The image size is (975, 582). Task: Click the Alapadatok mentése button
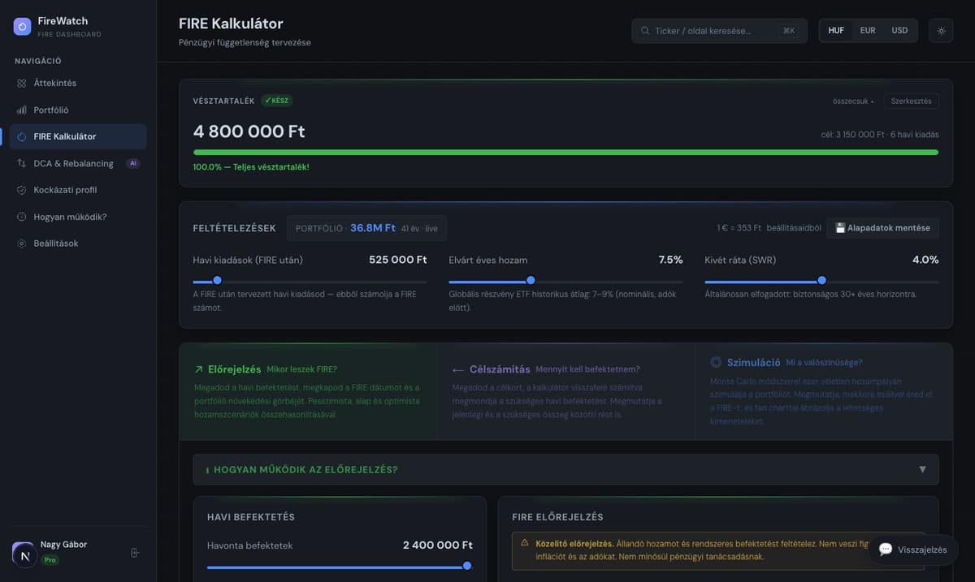pyautogui.click(x=882, y=228)
